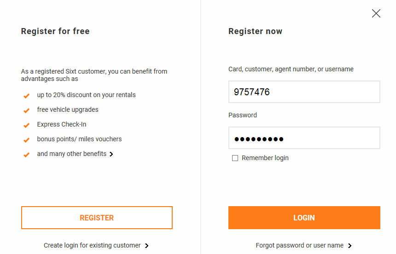Click the checkmark next to free vehicle upgrades
The height and width of the screenshot is (254, 396).
(26, 110)
